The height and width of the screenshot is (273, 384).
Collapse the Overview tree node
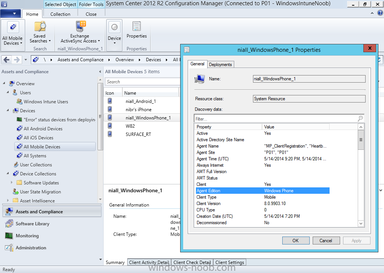(4, 83)
